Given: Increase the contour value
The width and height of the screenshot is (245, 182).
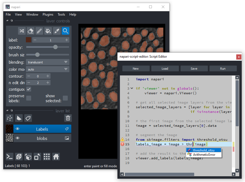Looking at the screenshot, I should pyautogui.click(x=48, y=76).
